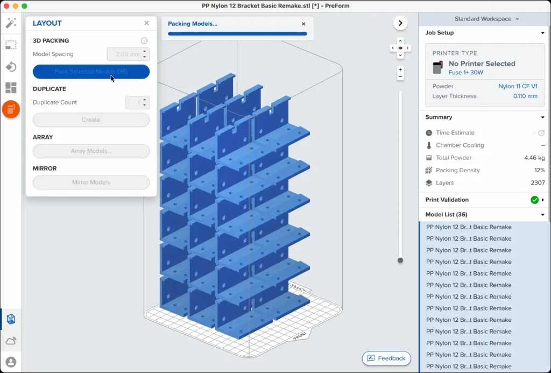Screen dimensions: 551x373
Task: Click the layer slicer slider handle
Action: (400, 261)
